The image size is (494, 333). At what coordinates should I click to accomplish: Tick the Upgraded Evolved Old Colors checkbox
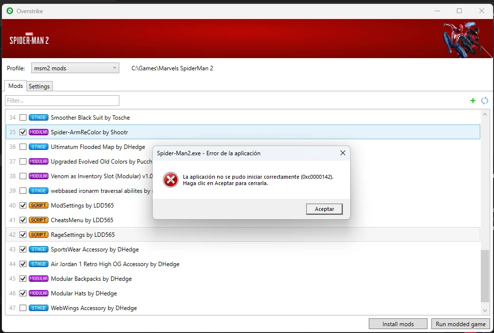(22, 161)
